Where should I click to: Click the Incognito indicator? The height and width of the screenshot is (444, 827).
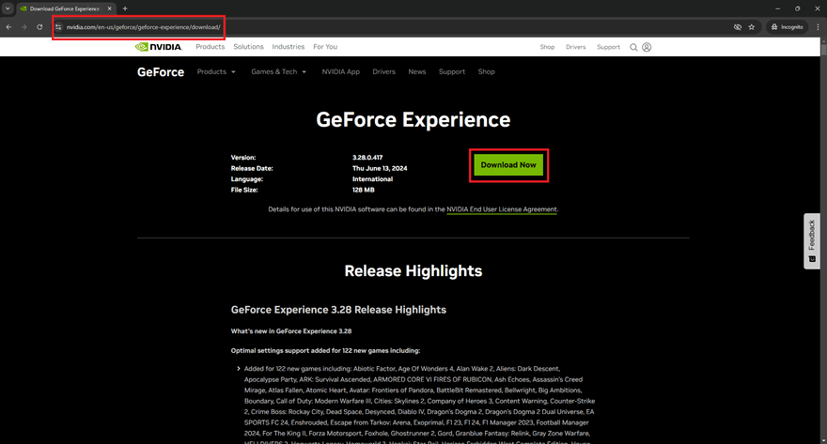point(787,27)
